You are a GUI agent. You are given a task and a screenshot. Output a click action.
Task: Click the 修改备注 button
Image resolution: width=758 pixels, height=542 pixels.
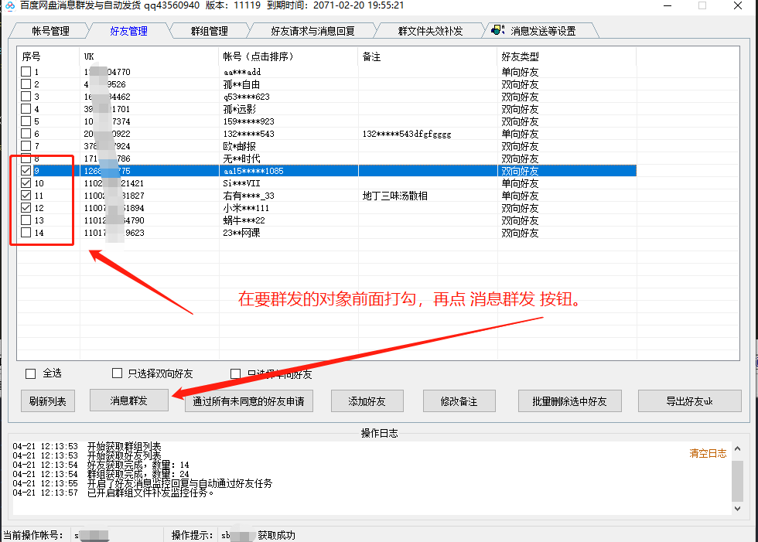click(x=459, y=401)
